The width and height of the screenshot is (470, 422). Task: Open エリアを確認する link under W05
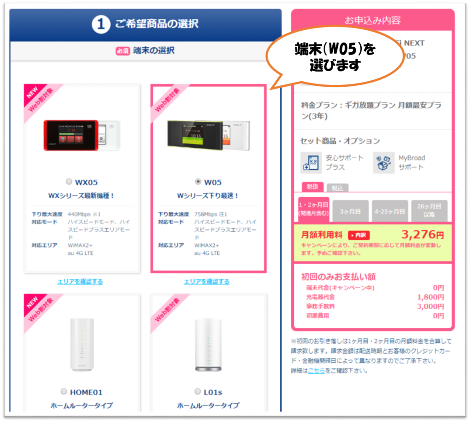[207, 282]
